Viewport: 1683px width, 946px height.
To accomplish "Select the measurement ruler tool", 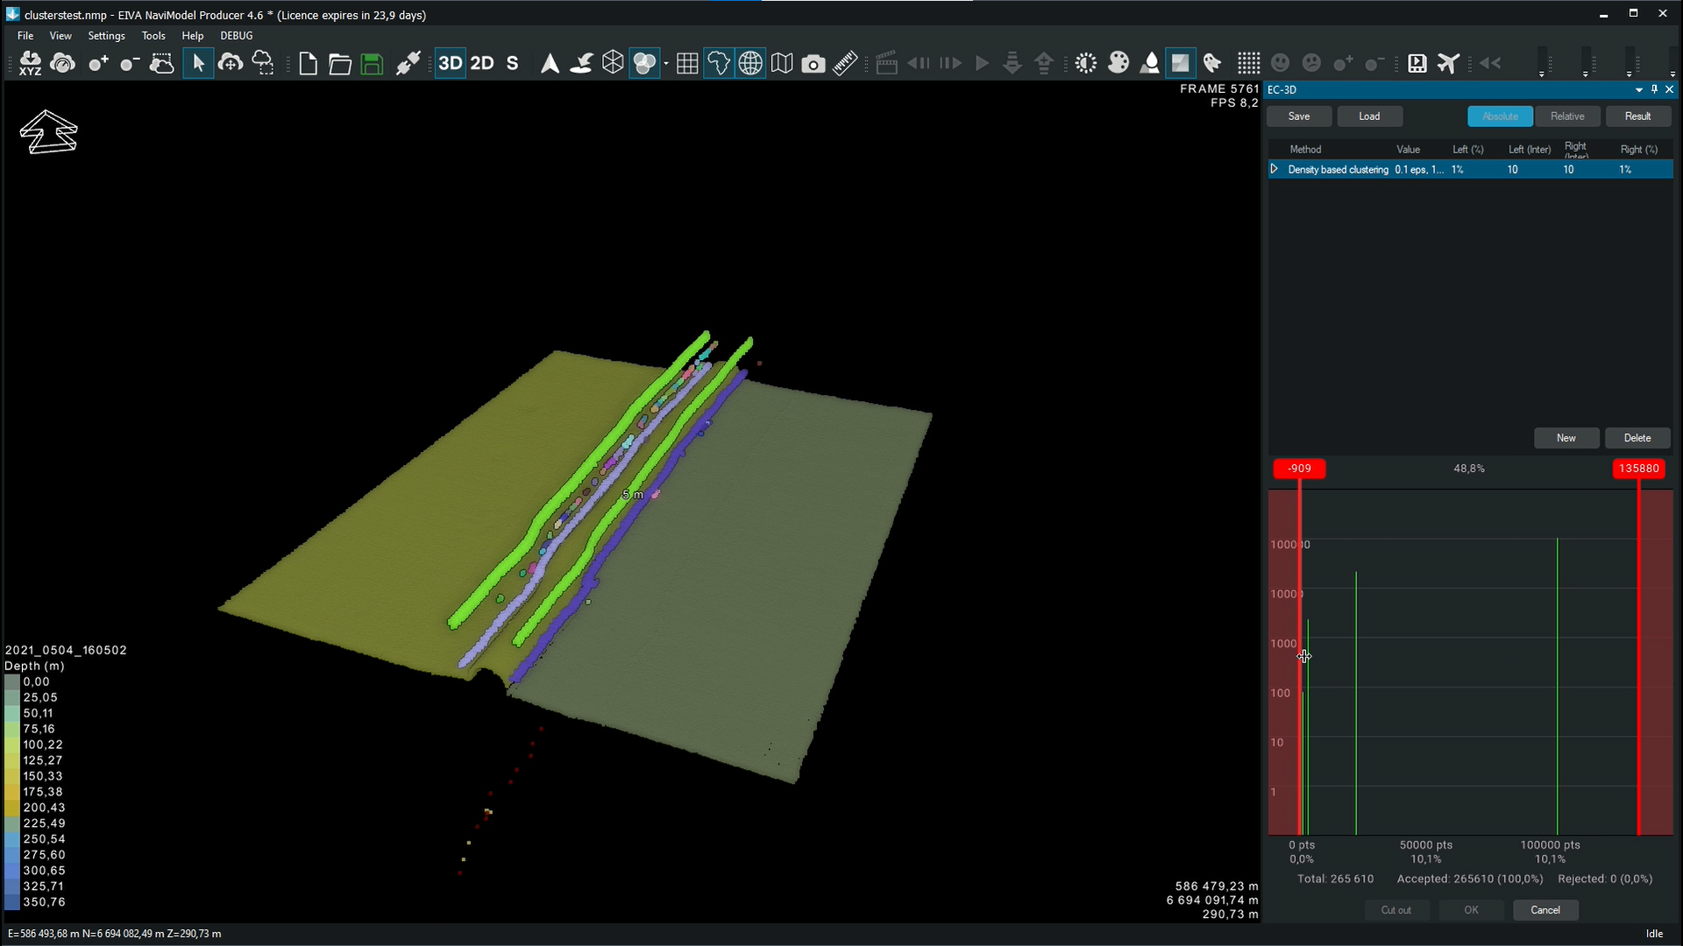I will [x=844, y=63].
